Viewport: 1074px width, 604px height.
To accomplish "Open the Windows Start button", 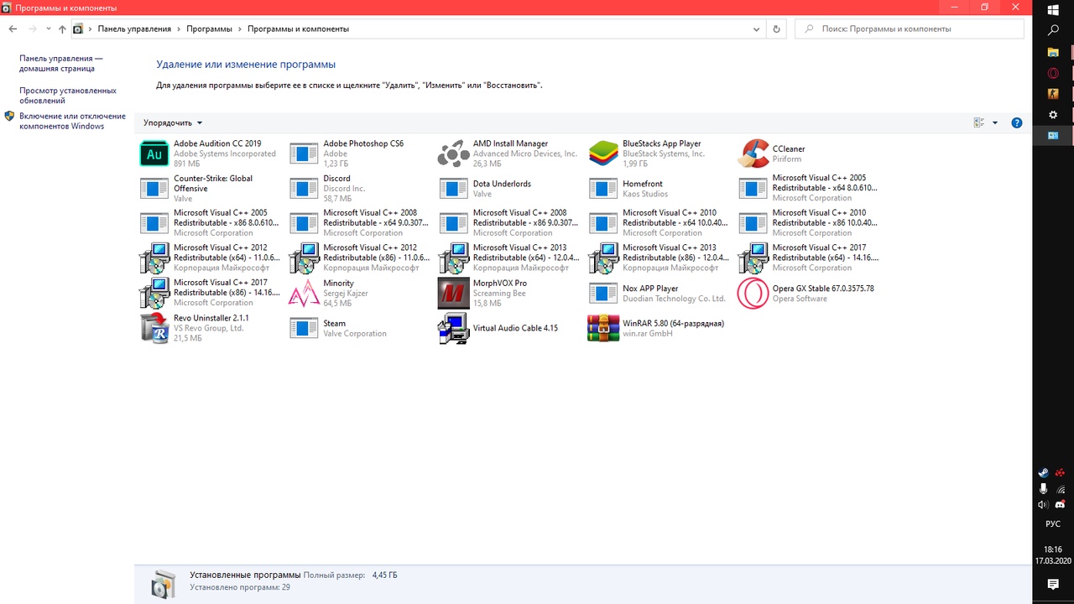I will (x=1053, y=10).
